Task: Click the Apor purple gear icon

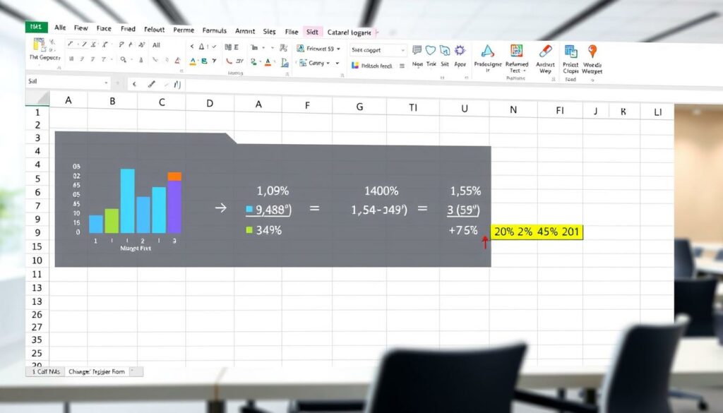Action: (460, 50)
